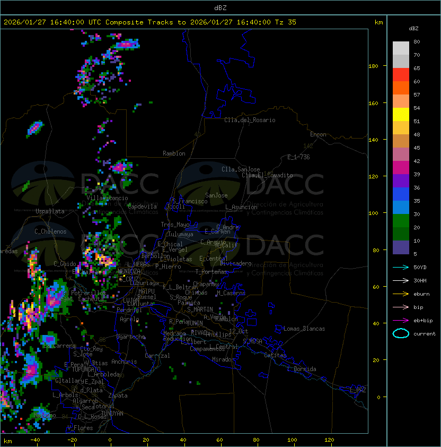441x447 pixels.
Task: Click the 'S_ROSA' map label
Action: click(x=252, y=341)
